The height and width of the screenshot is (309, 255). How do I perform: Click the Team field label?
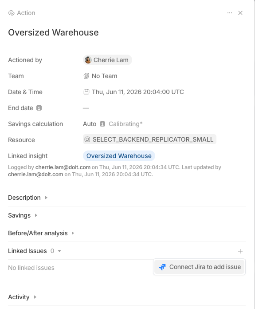pos(16,76)
